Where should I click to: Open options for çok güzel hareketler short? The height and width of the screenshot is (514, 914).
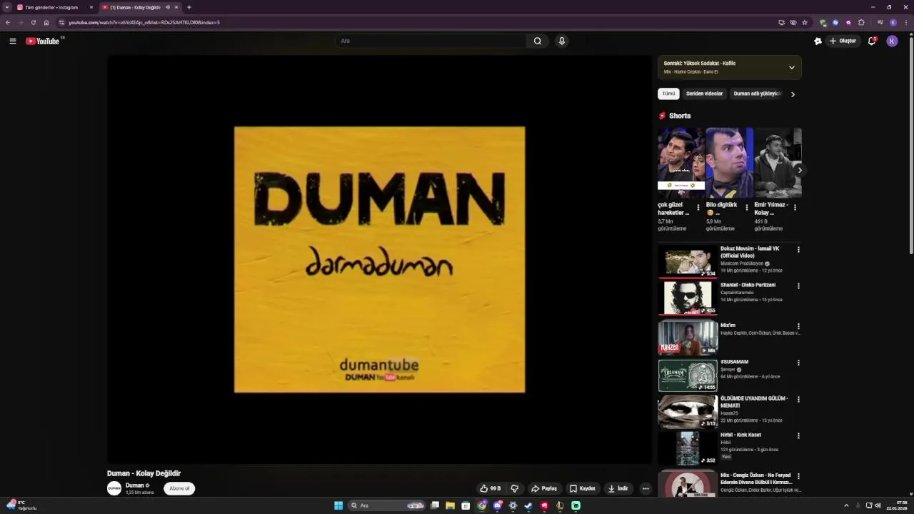click(698, 208)
